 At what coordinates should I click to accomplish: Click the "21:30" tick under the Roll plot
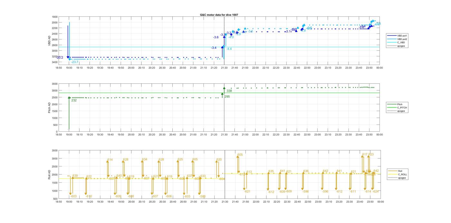point(225,202)
